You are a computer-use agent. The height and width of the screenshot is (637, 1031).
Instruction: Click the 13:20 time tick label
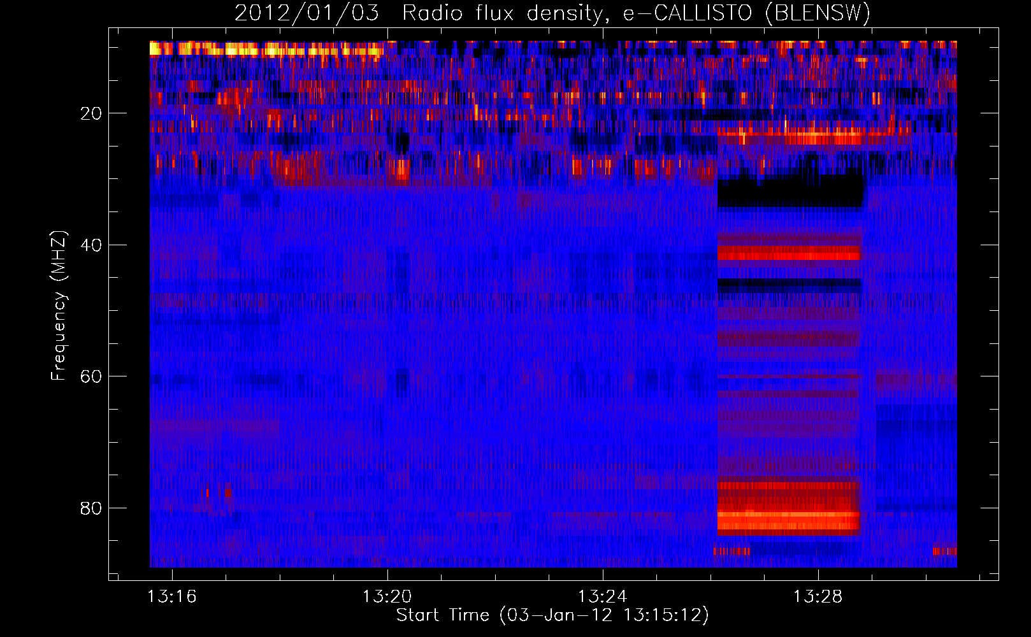click(x=387, y=597)
